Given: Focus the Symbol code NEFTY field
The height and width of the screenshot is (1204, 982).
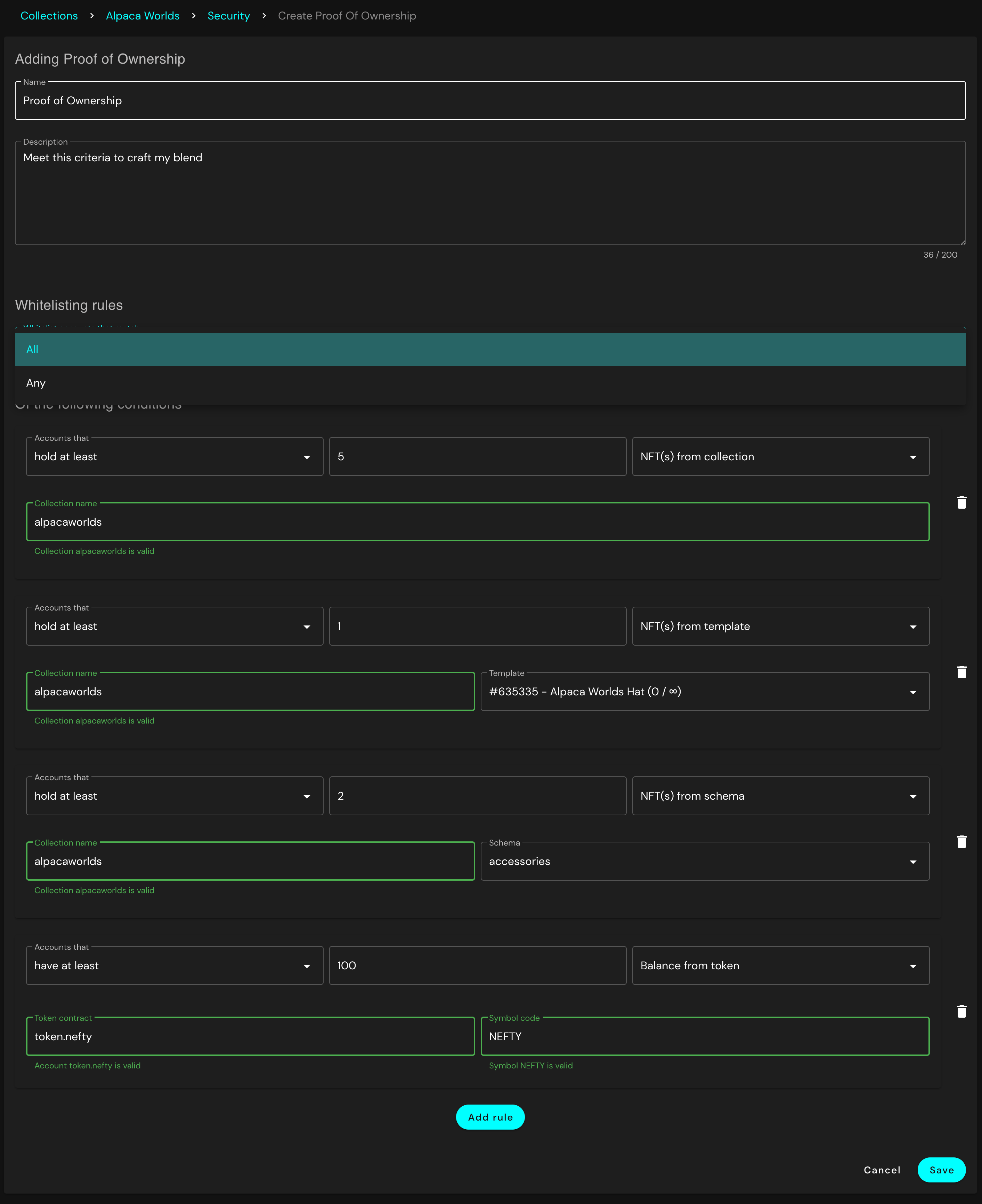Looking at the screenshot, I should [x=704, y=1036].
